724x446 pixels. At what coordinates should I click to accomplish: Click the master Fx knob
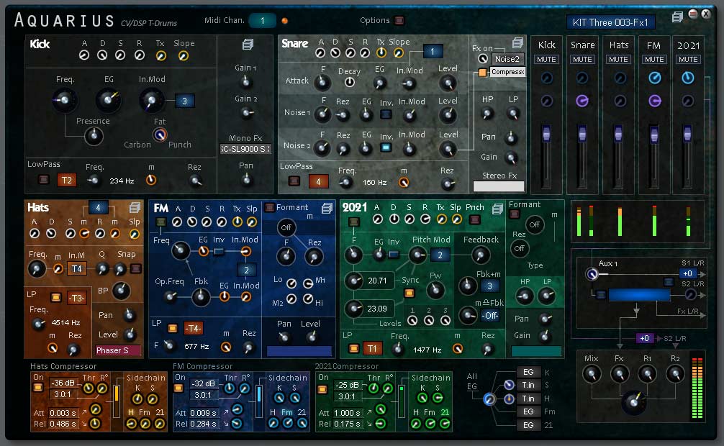pyautogui.click(x=620, y=373)
